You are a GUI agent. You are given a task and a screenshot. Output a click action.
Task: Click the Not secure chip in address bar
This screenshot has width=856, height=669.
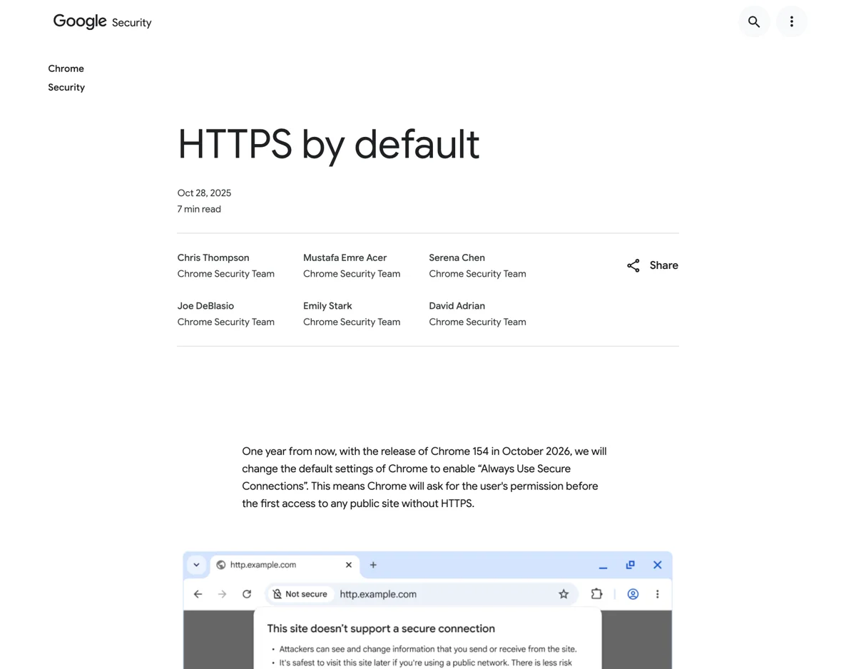[x=300, y=594]
